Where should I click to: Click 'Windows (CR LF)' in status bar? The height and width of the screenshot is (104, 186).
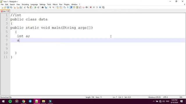[154, 97]
